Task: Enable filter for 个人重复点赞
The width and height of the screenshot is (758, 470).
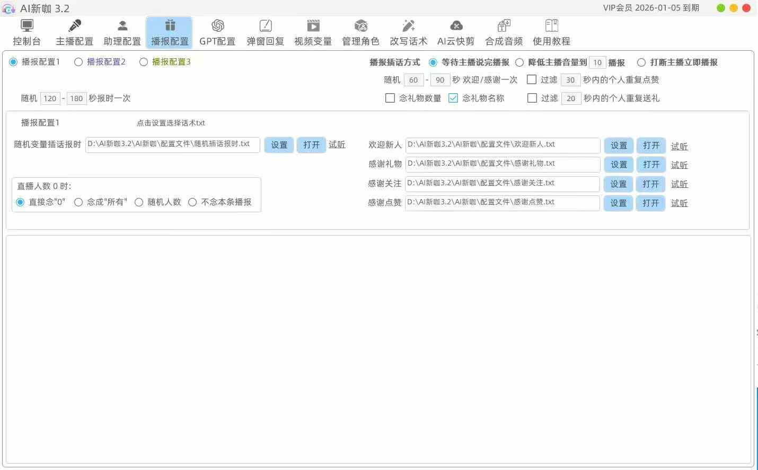Action: point(532,79)
